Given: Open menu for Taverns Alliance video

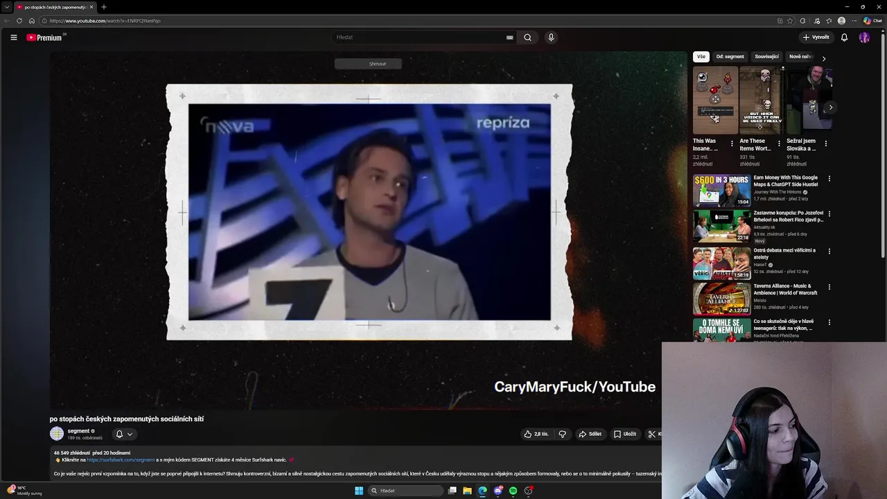Looking at the screenshot, I should click(x=829, y=287).
